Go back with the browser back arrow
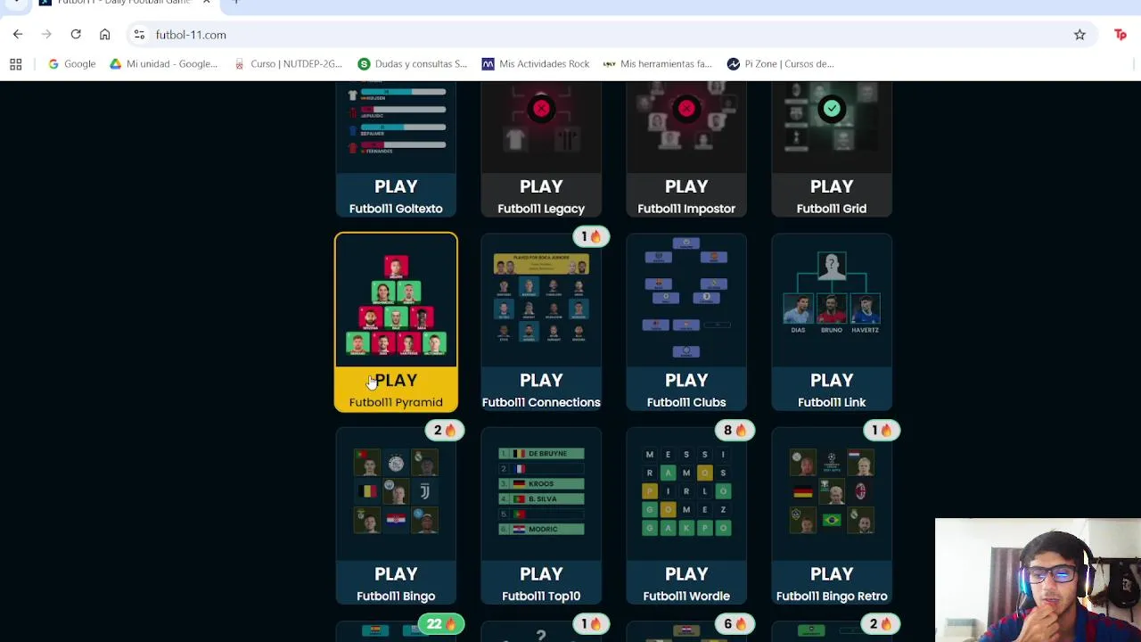1141x642 pixels. 18,35
